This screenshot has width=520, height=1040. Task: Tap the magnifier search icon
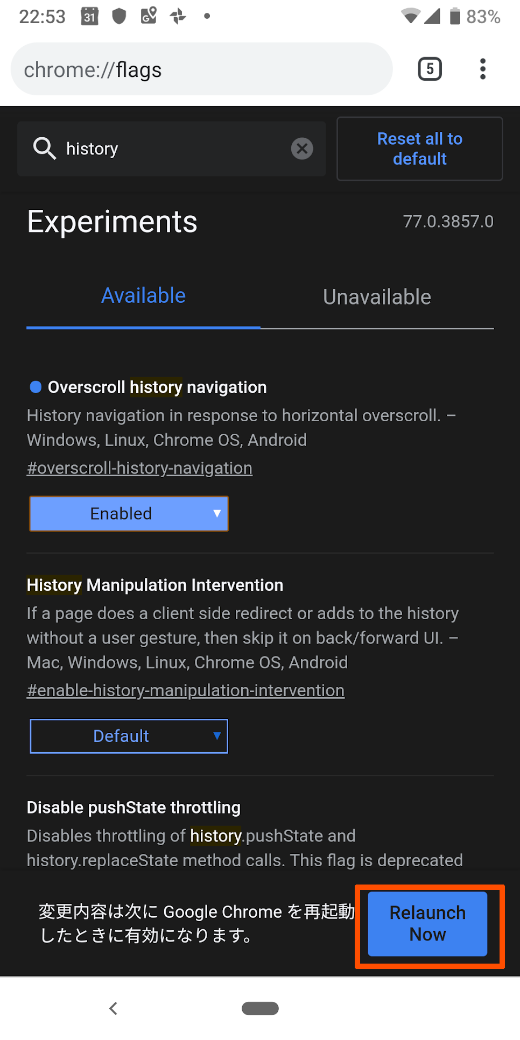coord(44,148)
